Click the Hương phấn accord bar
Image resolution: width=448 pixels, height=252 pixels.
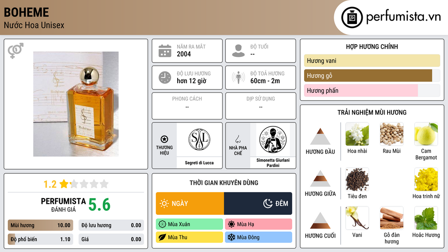coord(372,90)
